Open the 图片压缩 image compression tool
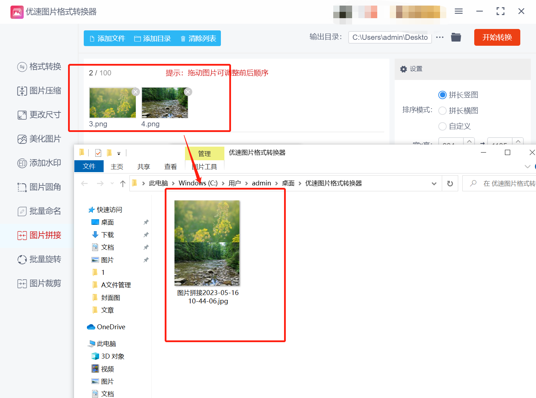This screenshot has height=398, width=536. 39,91
